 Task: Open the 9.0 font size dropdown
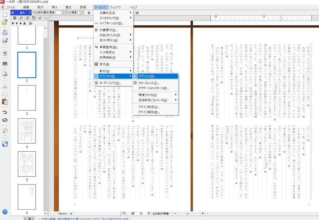(x=82, y=13)
